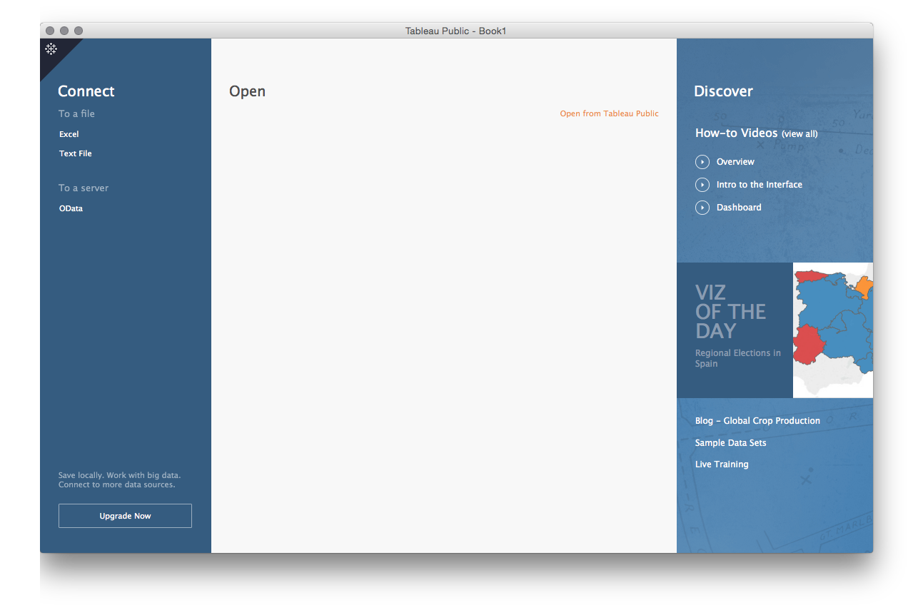Open the Live Training link
Screen dimensions: 913x610
[x=722, y=464]
